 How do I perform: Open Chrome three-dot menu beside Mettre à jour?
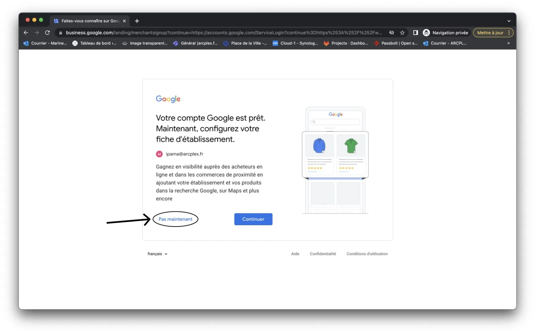pyautogui.click(x=509, y=33)
